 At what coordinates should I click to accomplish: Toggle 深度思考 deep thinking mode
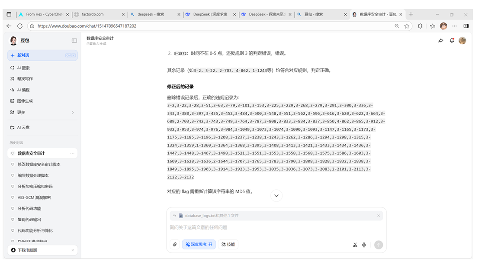(x=199, y=245)
